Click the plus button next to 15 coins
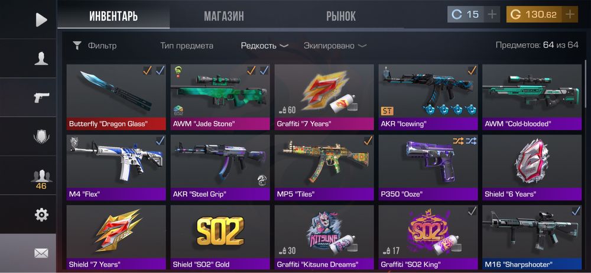Screen dimensions: 591x273 (492, 15)
